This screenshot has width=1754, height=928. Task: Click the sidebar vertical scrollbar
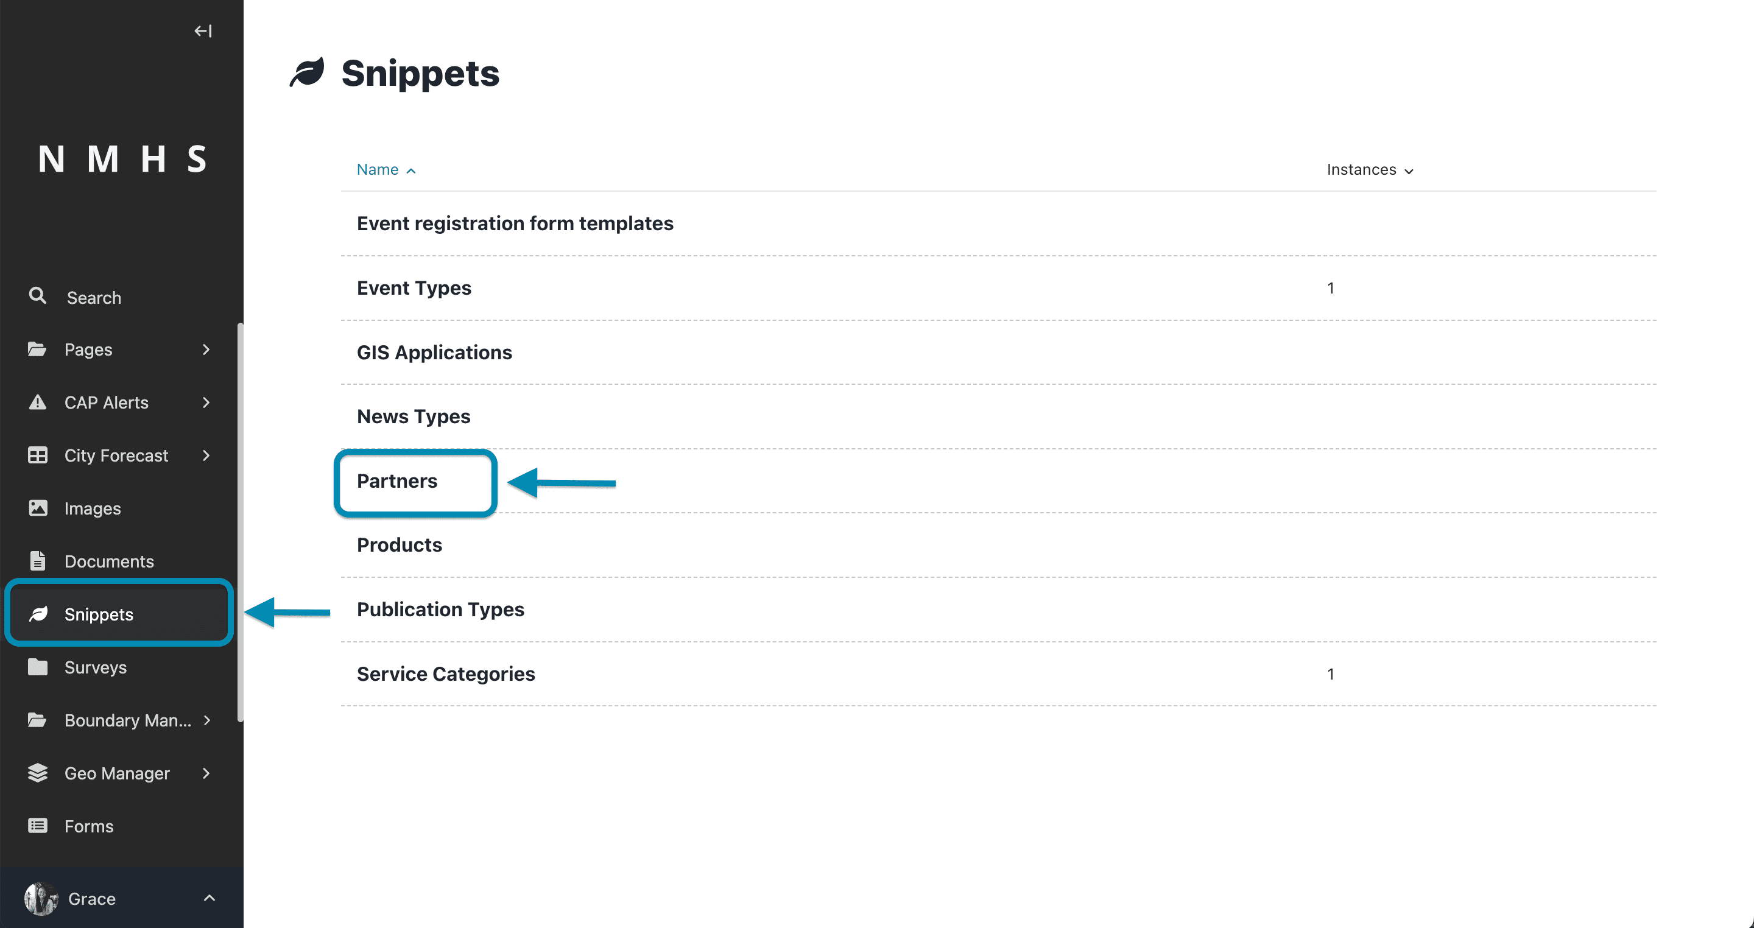[240, 521]
